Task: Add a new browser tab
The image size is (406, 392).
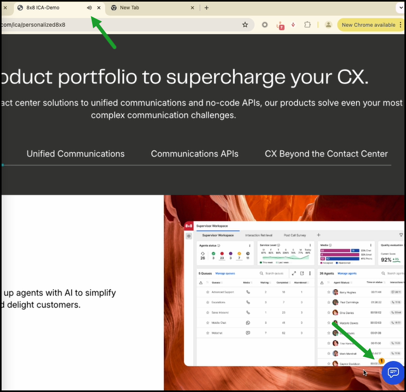Action: [x=206, y=8]
